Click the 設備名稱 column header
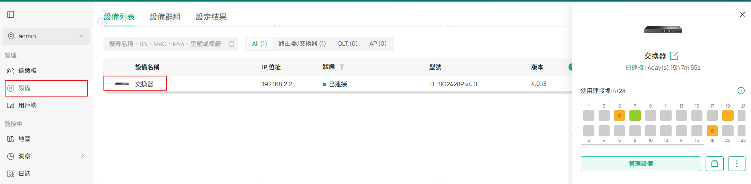The image size is (751, 184). 147,67
